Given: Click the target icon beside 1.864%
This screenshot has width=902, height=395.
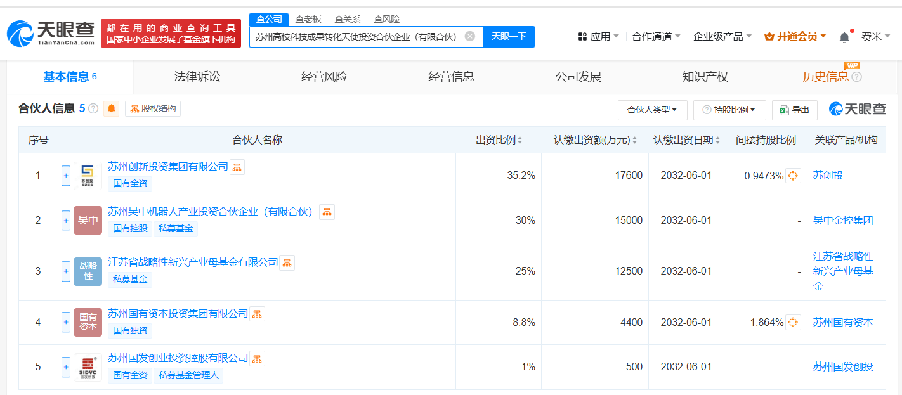Looking at the screenshot, I should click(x=793, y=322).
